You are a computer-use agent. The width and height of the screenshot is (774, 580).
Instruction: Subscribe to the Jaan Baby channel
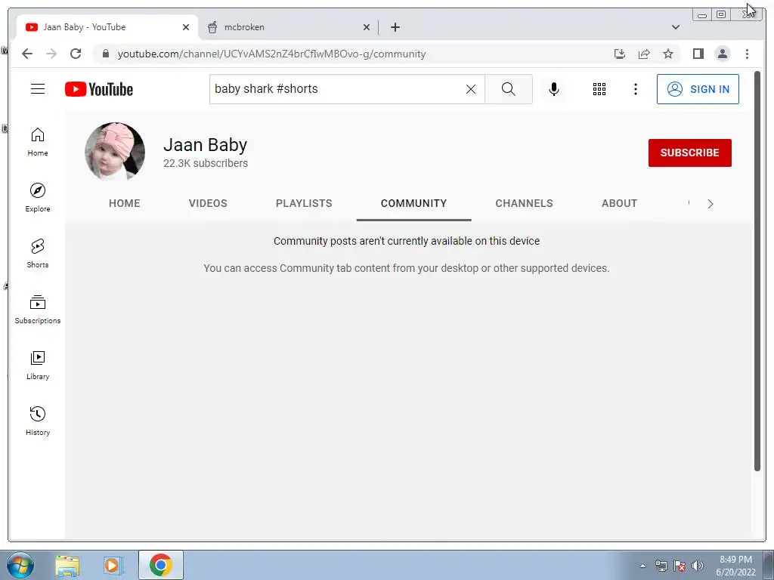click(x=689, y=153)
